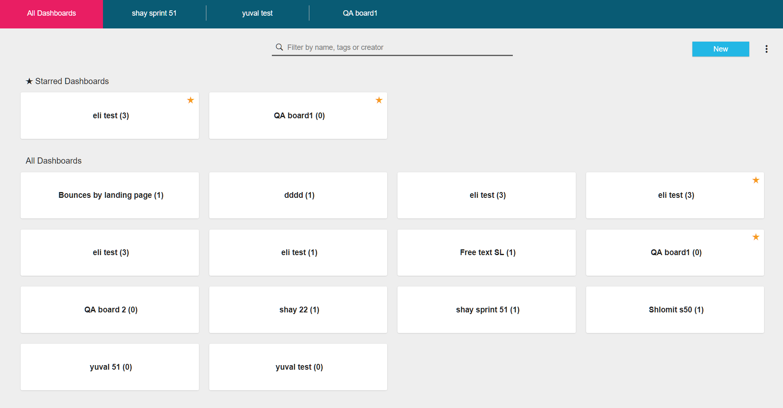The image size is (783, 408).
Task: Open the yuval 51 dashboard card
Action: coord(110,367)
